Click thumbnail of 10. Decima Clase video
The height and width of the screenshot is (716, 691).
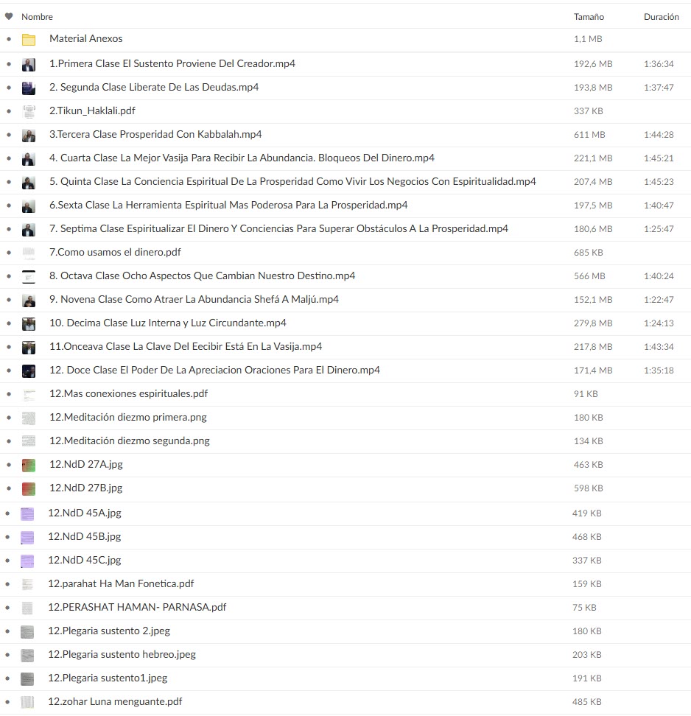[x=29, y=323]
